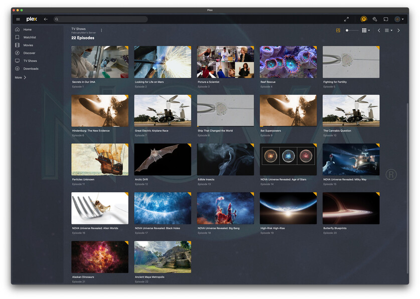This screenshot has width=420, height=299.
Task: Open High-Risk High-Rise thumbnail
Action: (288, 208)
